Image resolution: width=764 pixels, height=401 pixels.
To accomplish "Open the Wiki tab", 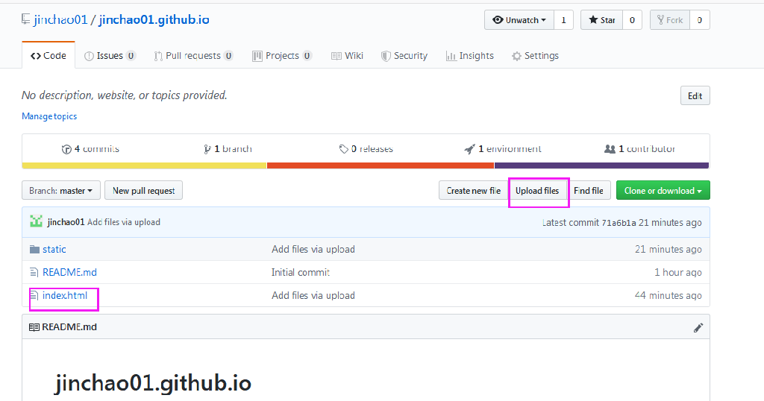I will [347, 55].
